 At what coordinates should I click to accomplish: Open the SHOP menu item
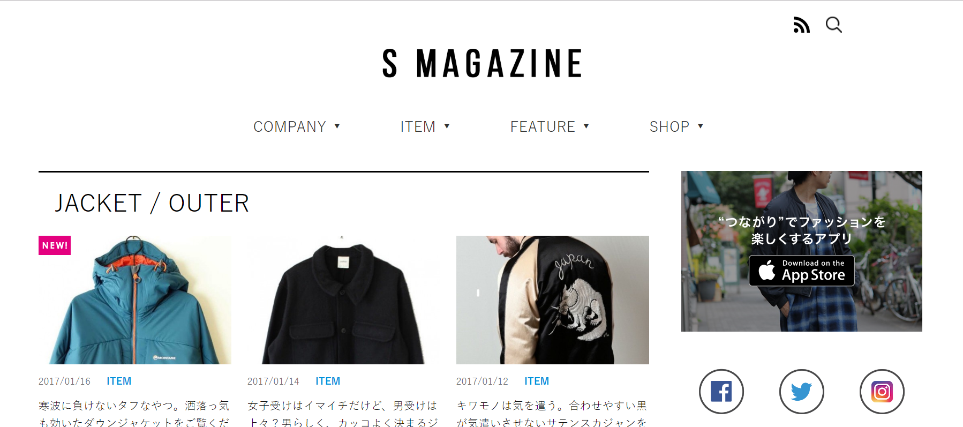click(669, 126)
